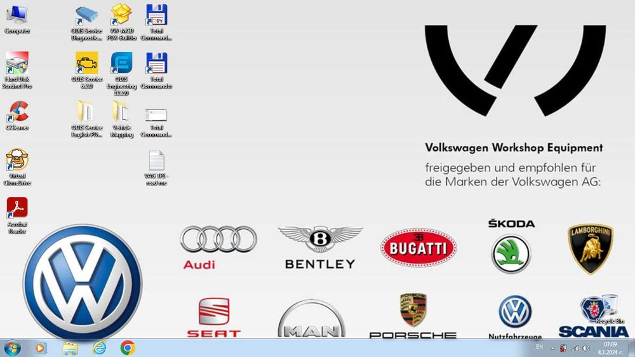Open ODIS Service English PD folder
635x357 pixels.
point(86,118)
